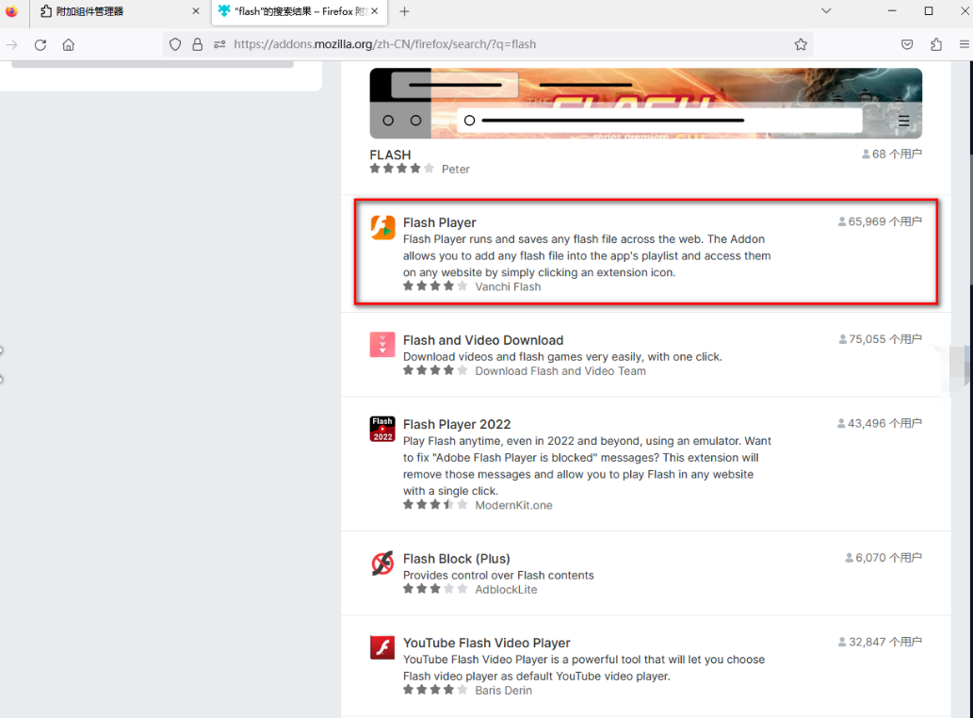Open the Flash Player 2022 add-on

tap(457, 424)
